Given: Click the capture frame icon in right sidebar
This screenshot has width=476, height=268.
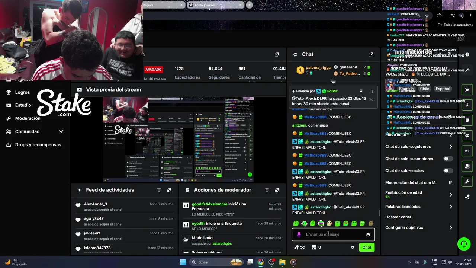Looking at the screenshot, I should click(x=467, y=90).
